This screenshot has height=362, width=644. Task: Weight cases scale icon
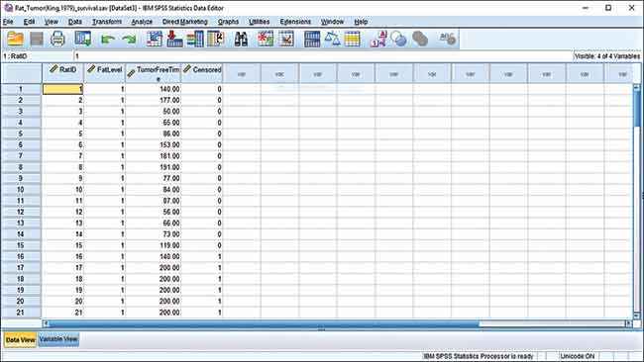coord(332,39)
